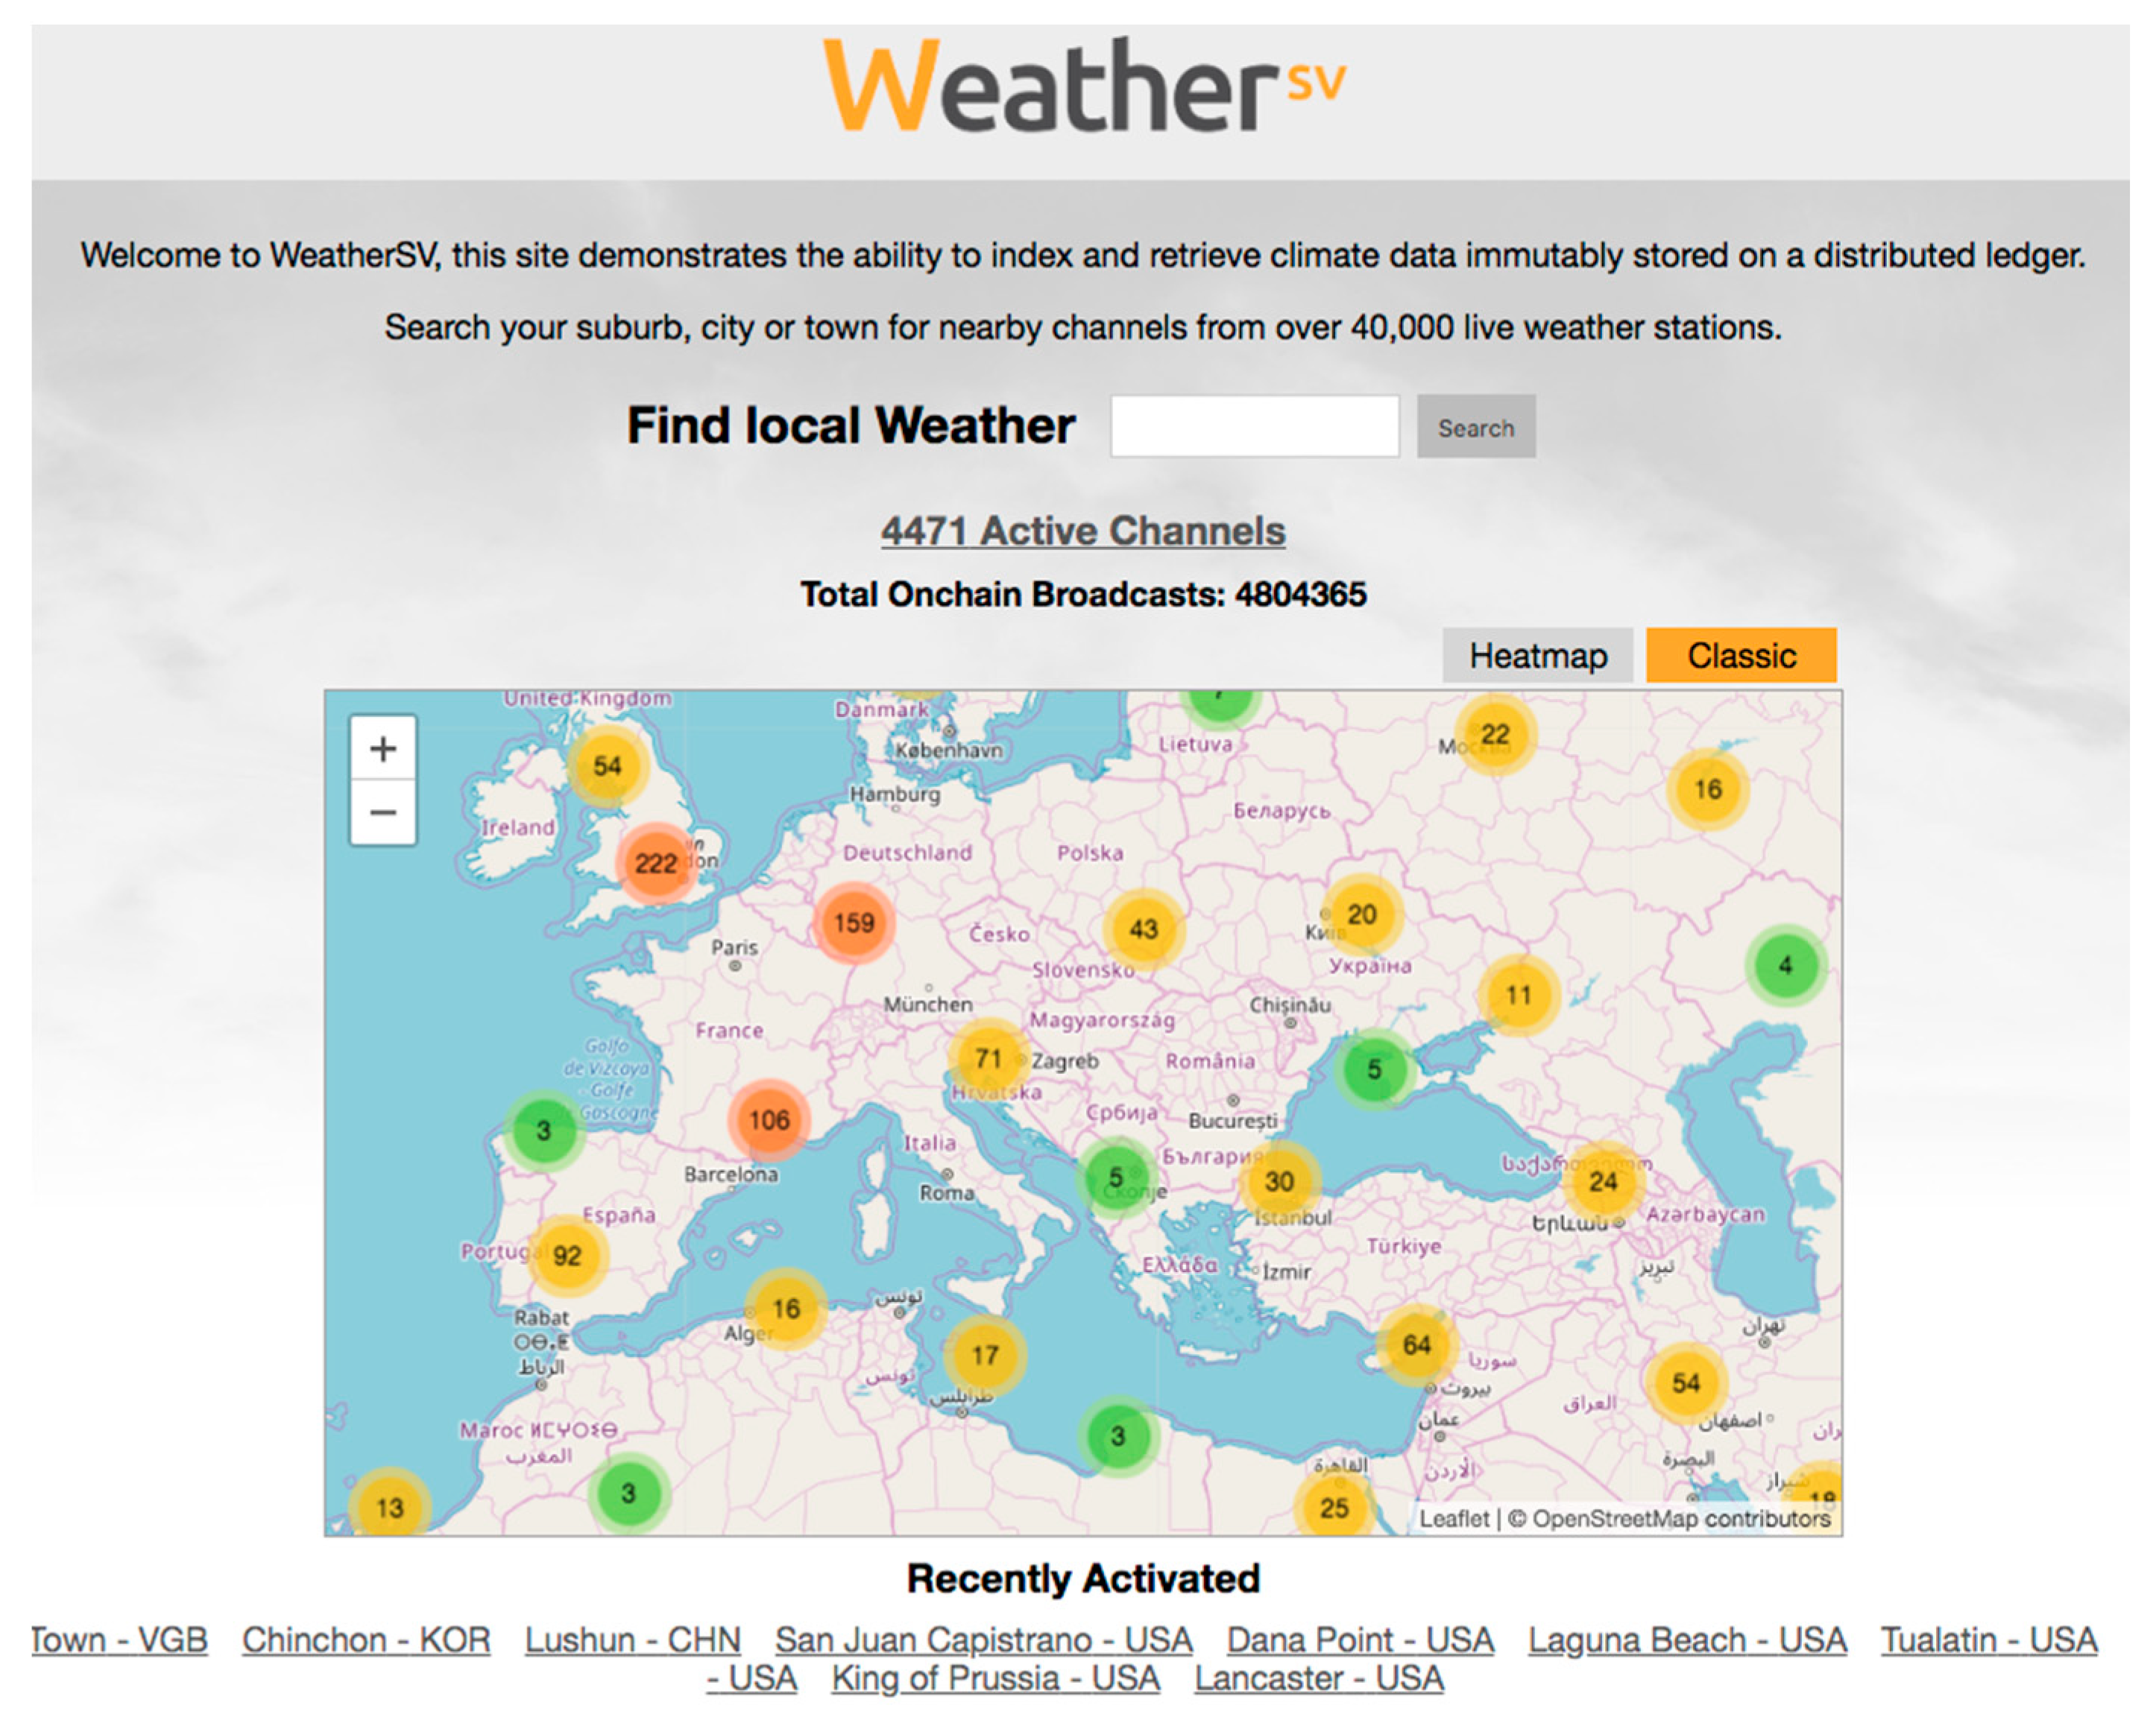Open Lushun - CHN channel link
The image size is (2156, 1723).
click(x=633, y=1640)
